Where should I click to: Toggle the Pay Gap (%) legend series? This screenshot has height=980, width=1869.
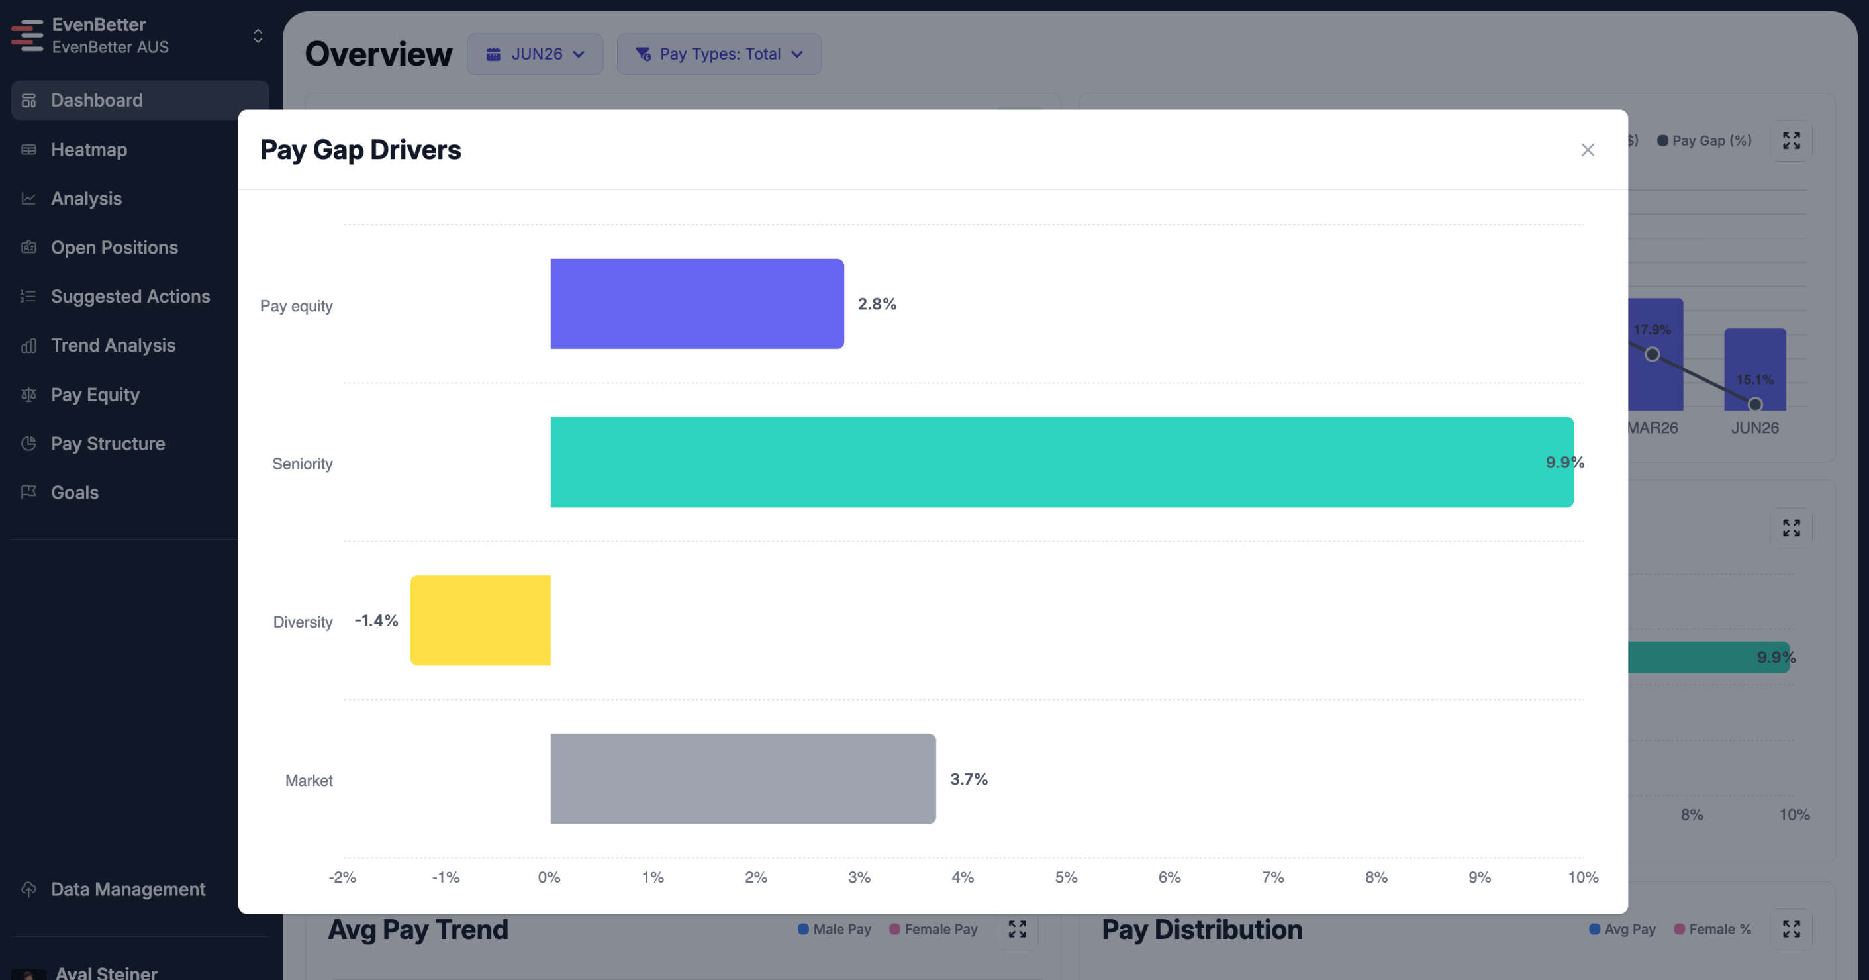(1704, 140)
